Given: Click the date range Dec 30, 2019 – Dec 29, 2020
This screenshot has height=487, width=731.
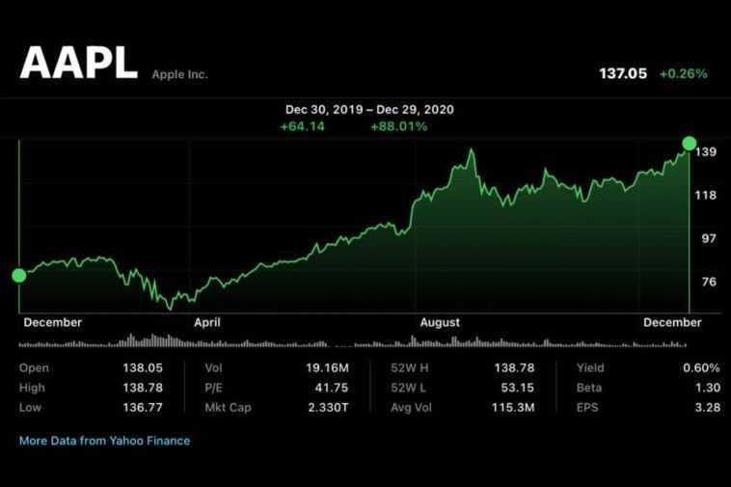Looking at the screenshot, I should click(369, 110).
